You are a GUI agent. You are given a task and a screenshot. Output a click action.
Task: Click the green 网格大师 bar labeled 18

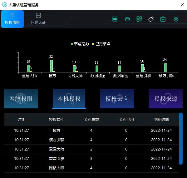pyautogui.click(x=74, y=69)
